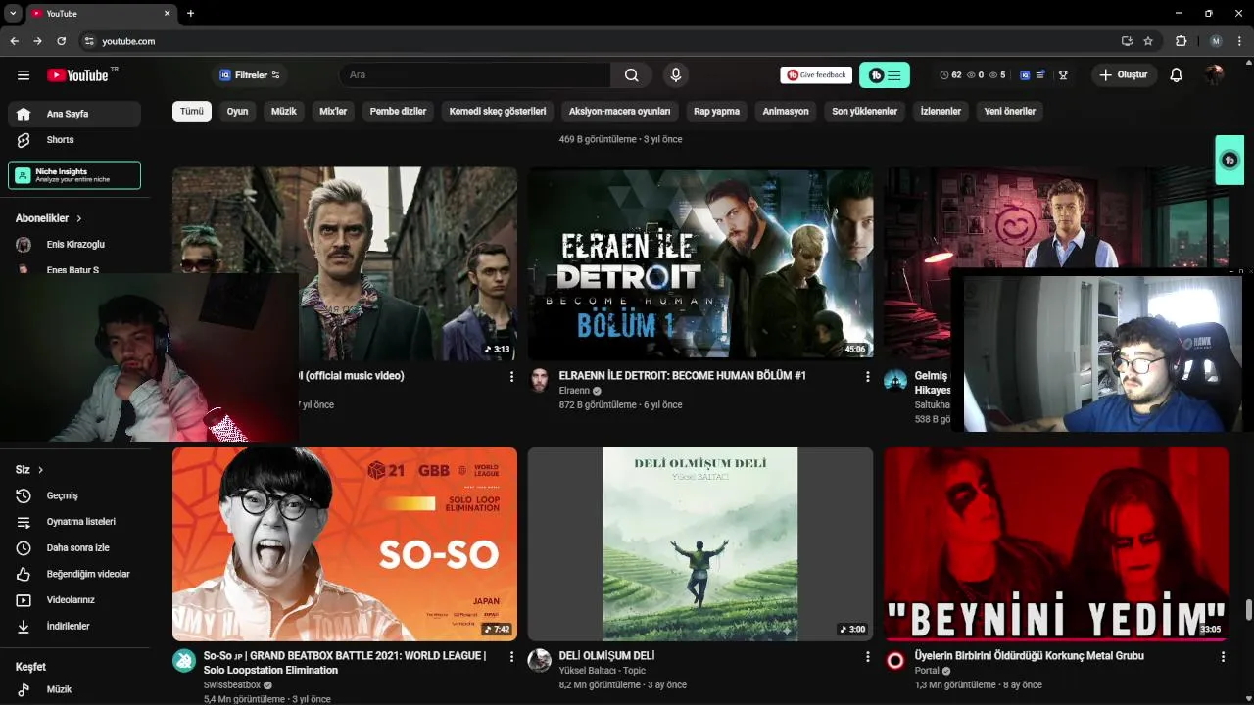Image resolution: width=1254 pixels, height=705 pixels.
Task: Select the Animasyon chip
Action: click(786, 111)
